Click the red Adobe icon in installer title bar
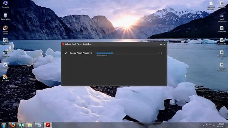The height and width of the screenshot is (128, 228). (x=63, y=44)
